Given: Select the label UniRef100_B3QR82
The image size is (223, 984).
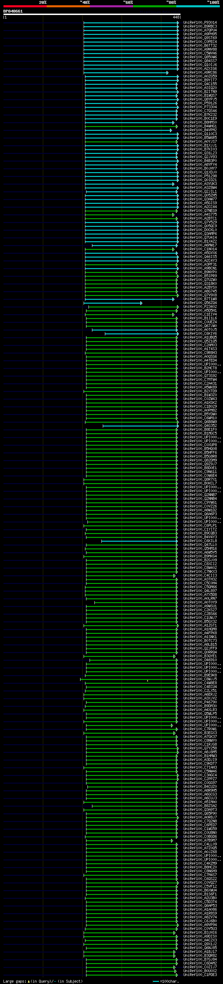Looking at the screenshot, I should [x=200, y=955].
